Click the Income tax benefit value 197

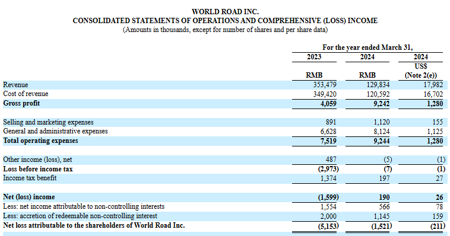384,178
